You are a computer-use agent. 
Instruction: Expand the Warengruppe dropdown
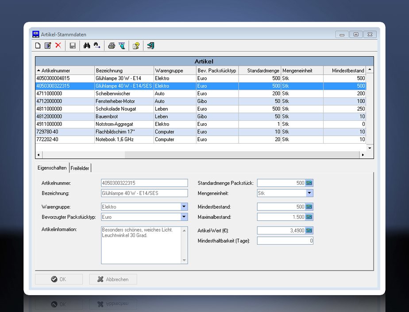click(x=184, y=207)
